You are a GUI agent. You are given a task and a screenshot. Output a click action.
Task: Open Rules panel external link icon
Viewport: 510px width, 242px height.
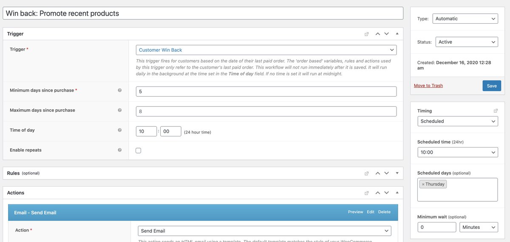[x=366, y=173]
